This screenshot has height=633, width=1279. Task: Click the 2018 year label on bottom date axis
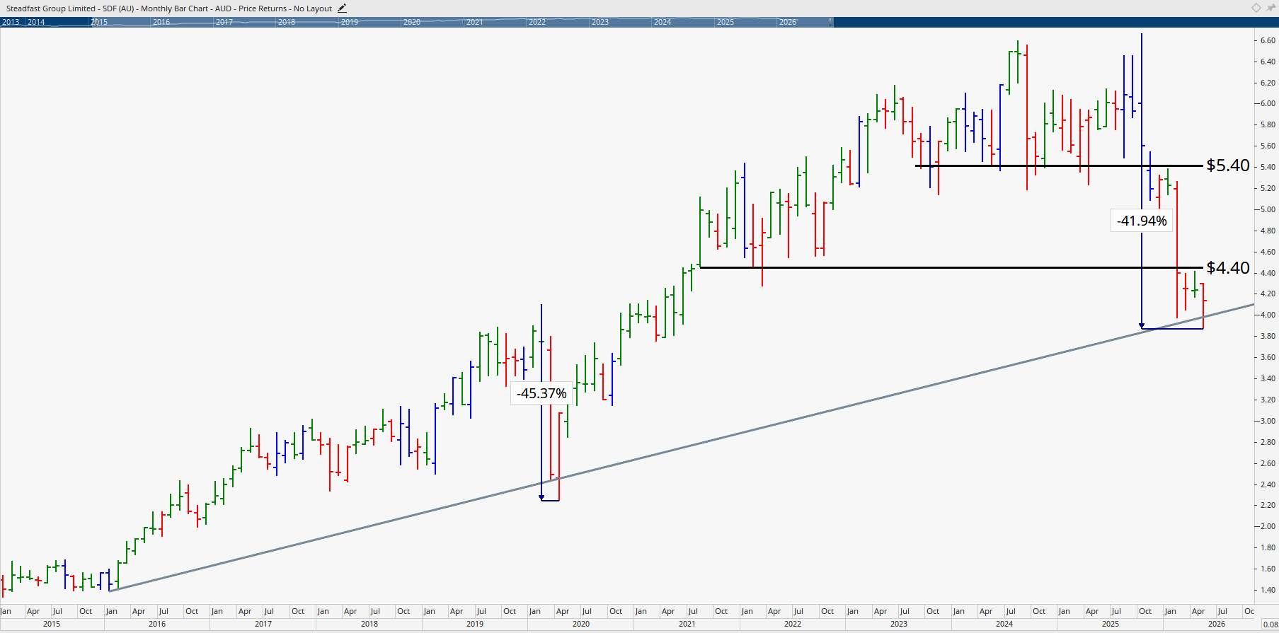coord(369,624)
